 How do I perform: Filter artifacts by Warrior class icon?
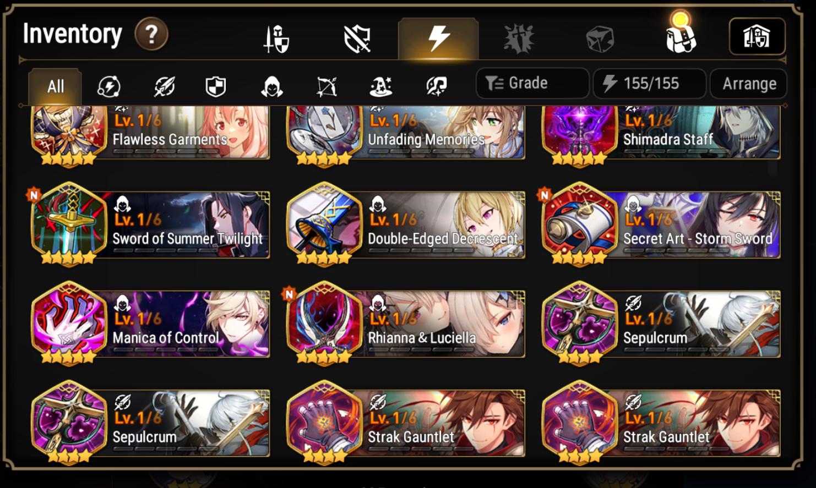tap(164, 86)
